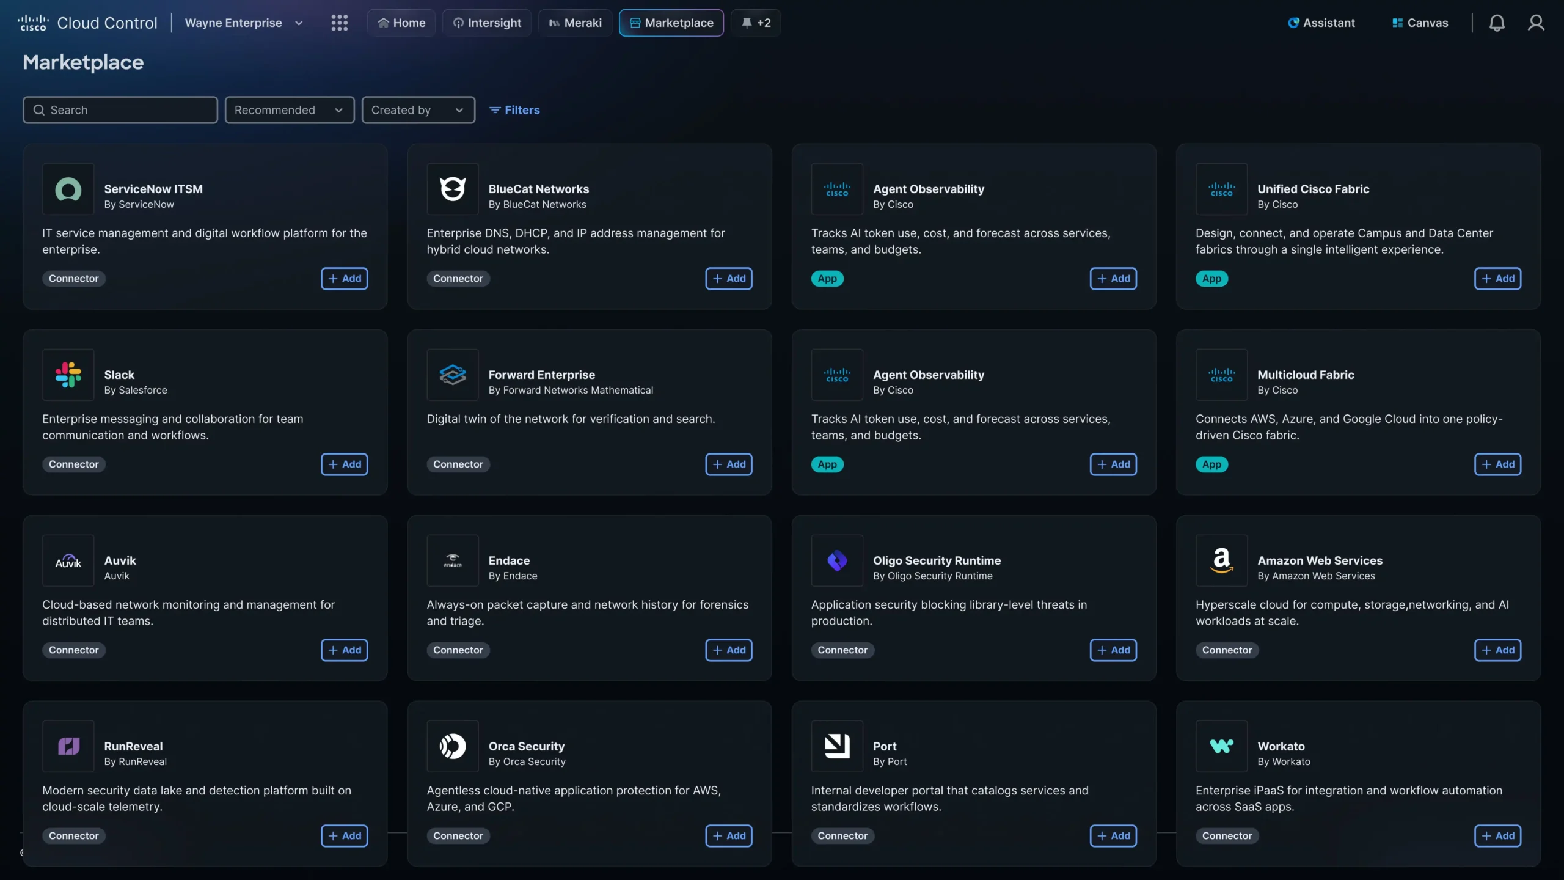This screenshot has width=1564, height=880.
Task: Select the Marketplace tab
Action: [x=671, y=23]
